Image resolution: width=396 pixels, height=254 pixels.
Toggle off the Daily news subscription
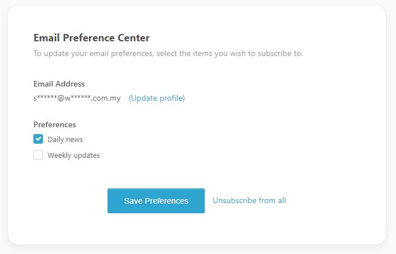point(38,139)
